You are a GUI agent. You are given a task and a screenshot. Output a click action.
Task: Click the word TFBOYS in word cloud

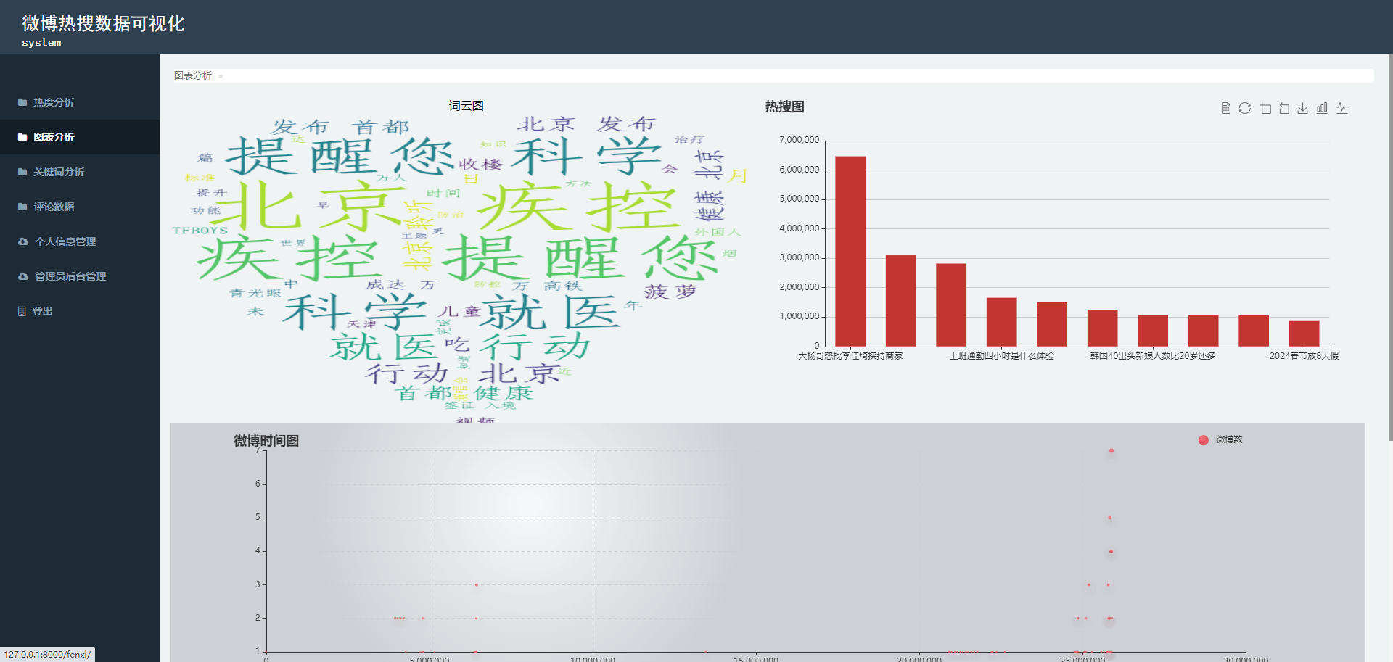[200, 231]
